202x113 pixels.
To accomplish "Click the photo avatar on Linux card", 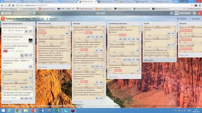I will 31,40.
